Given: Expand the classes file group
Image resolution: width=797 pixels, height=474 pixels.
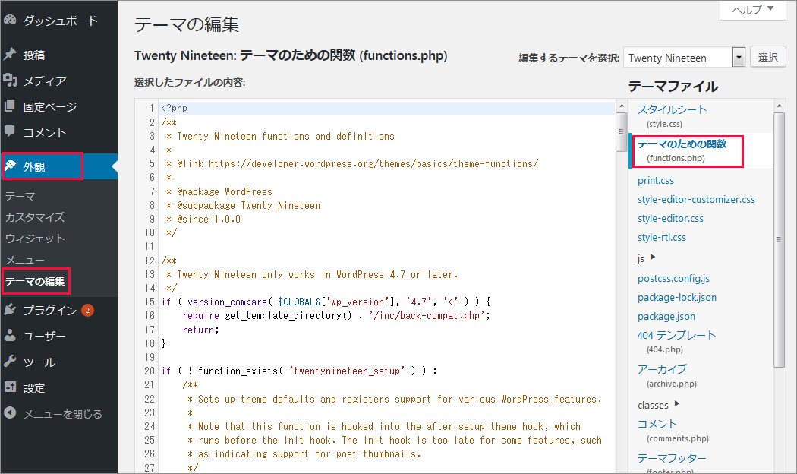Looking at the screenshot, I should coord(656,405).
